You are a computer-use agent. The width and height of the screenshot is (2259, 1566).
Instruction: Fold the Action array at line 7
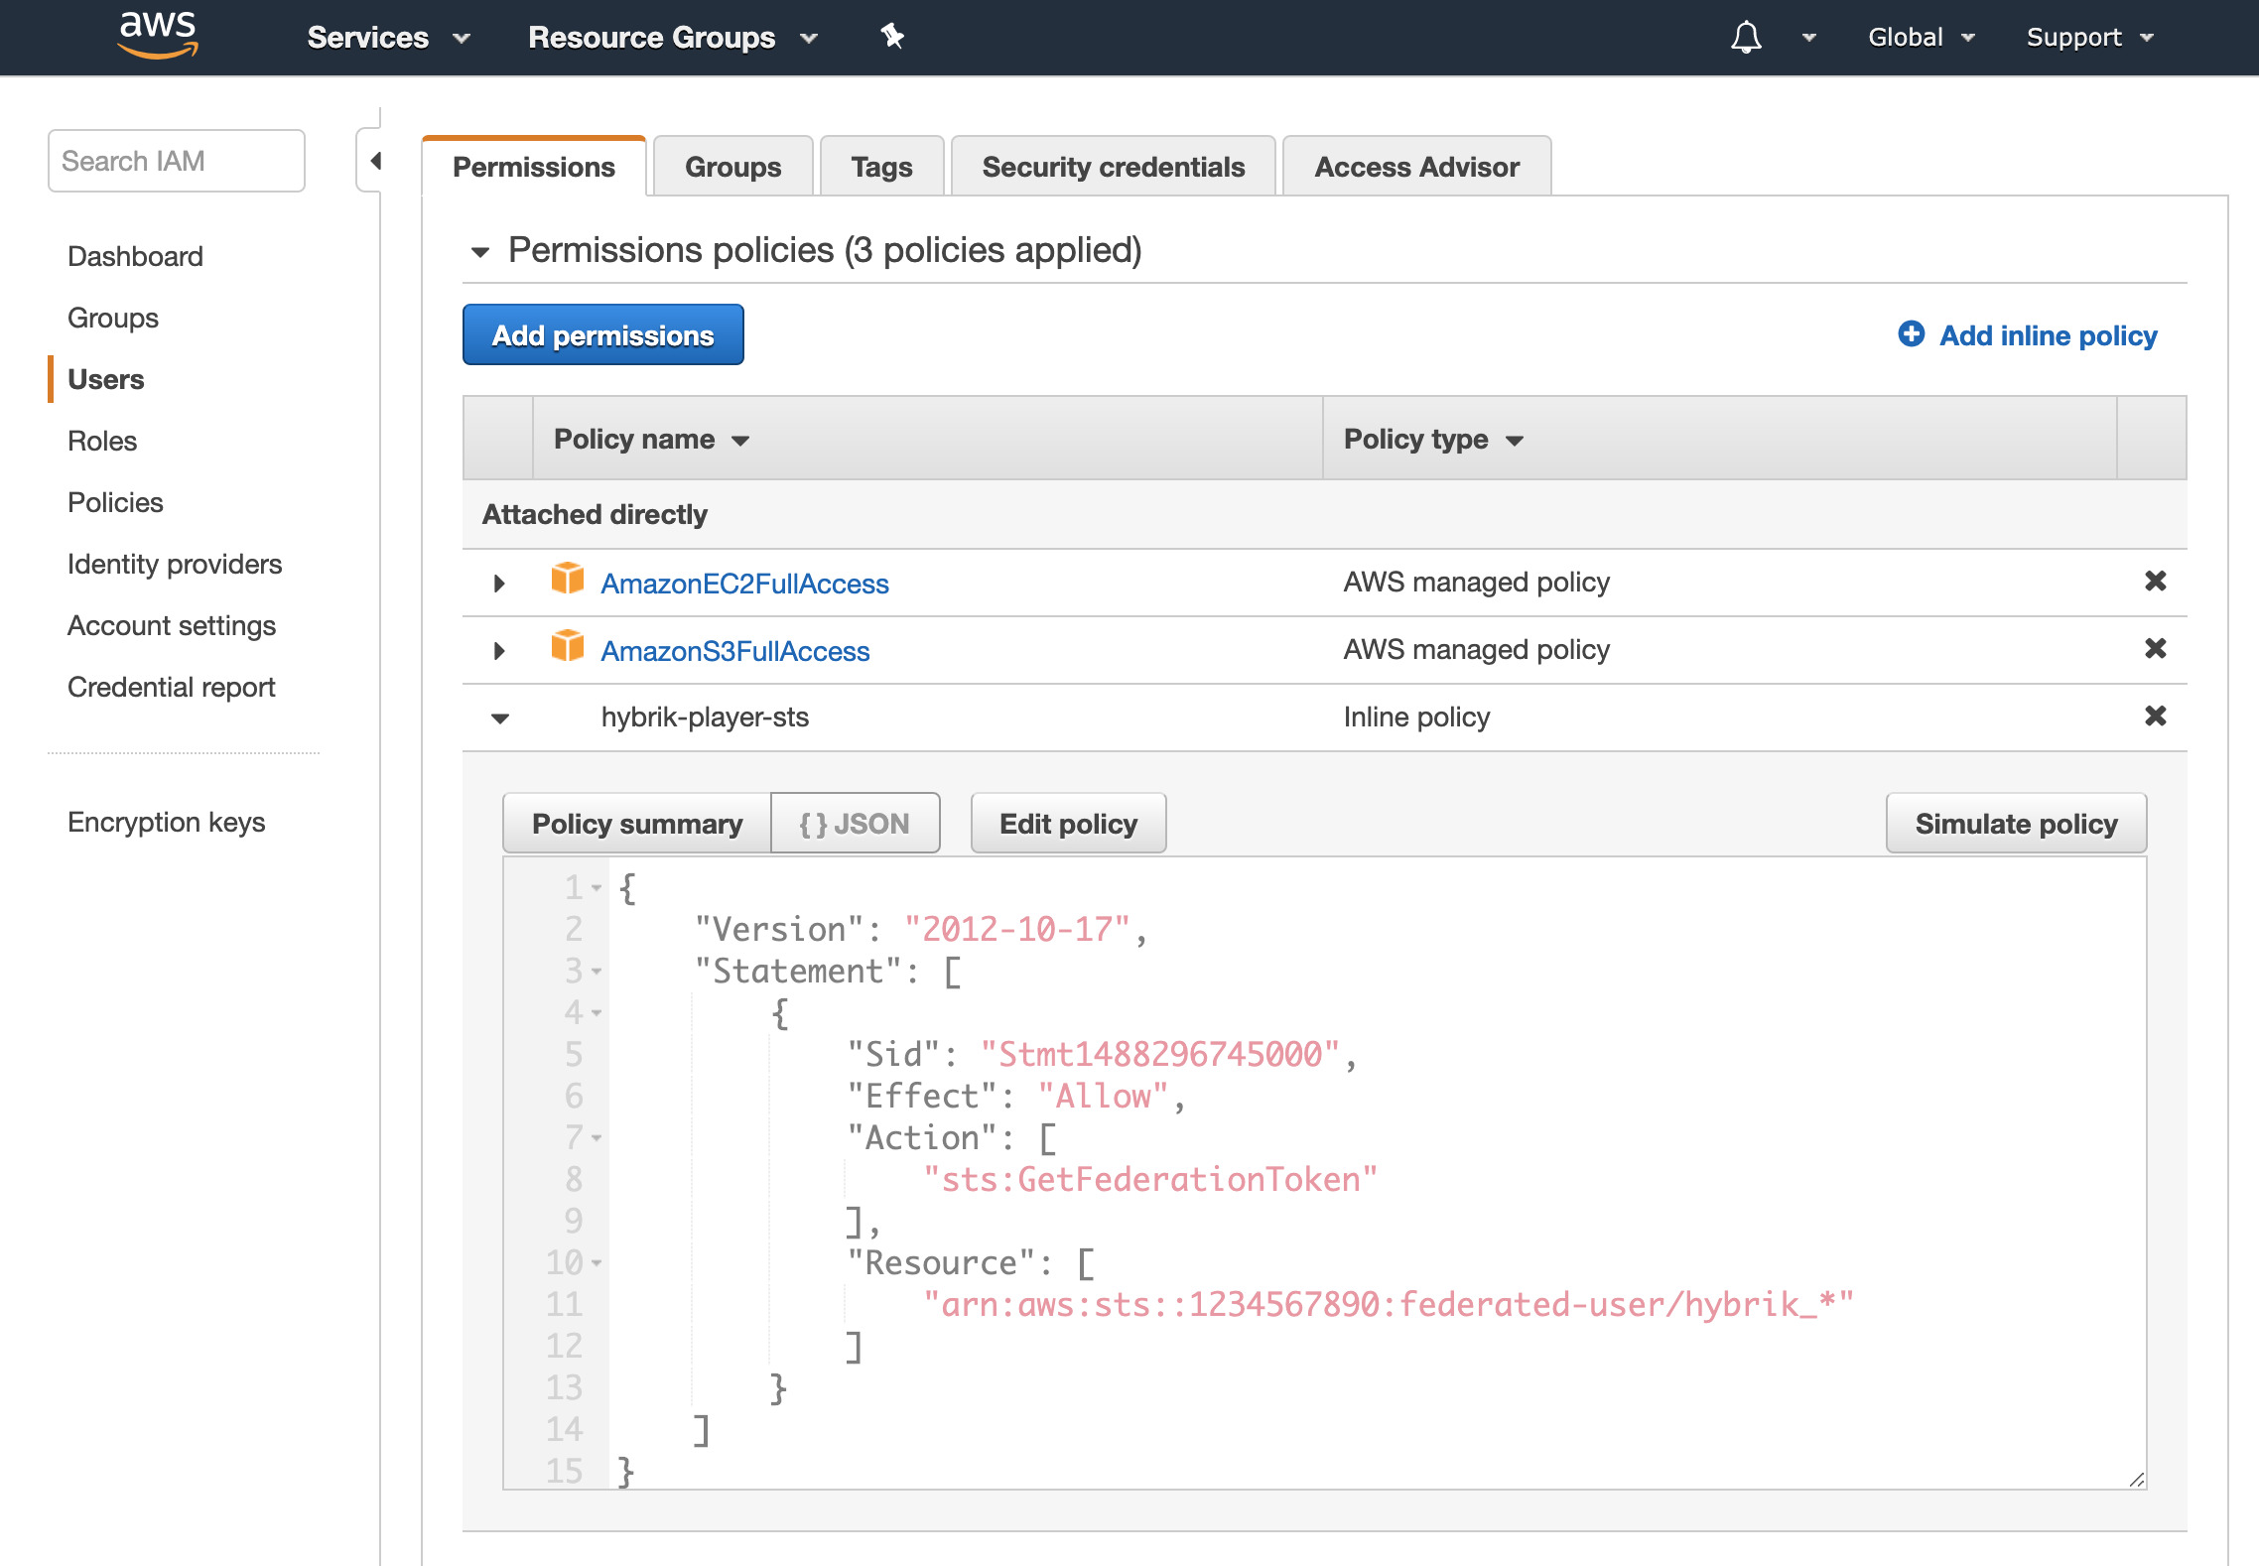[597, 1138]
